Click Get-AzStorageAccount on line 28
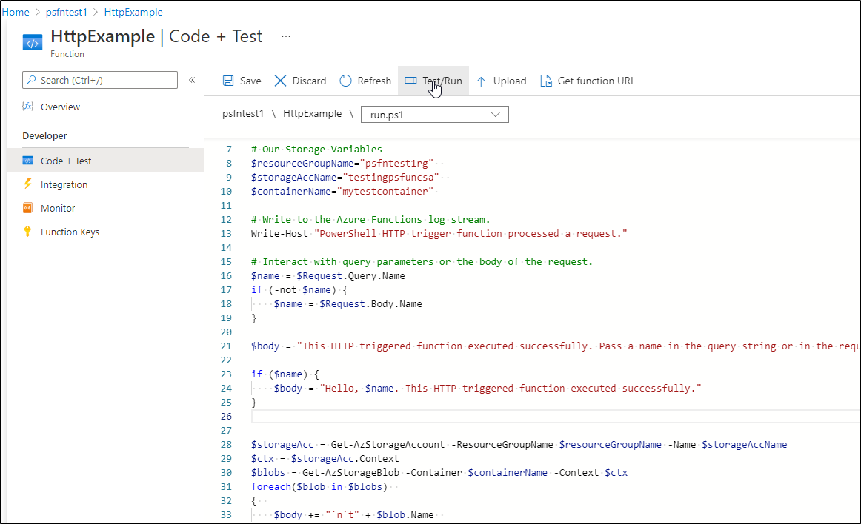Image resolution: width=861 pixels, height=524 pixels. click(x=388, y=445)
